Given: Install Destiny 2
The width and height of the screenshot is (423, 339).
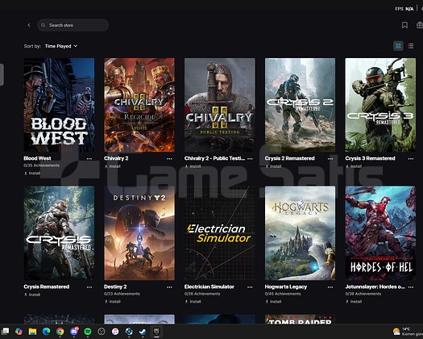Looking at the screenshot, I should pyautogui.click(x=113, y=301).
